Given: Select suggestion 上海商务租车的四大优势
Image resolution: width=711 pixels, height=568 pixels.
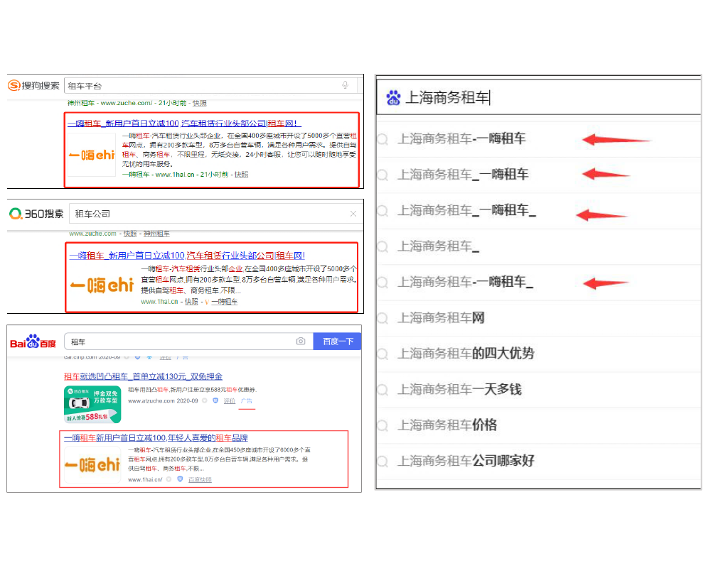Looking at the screenshot, I should pos(539,354).
